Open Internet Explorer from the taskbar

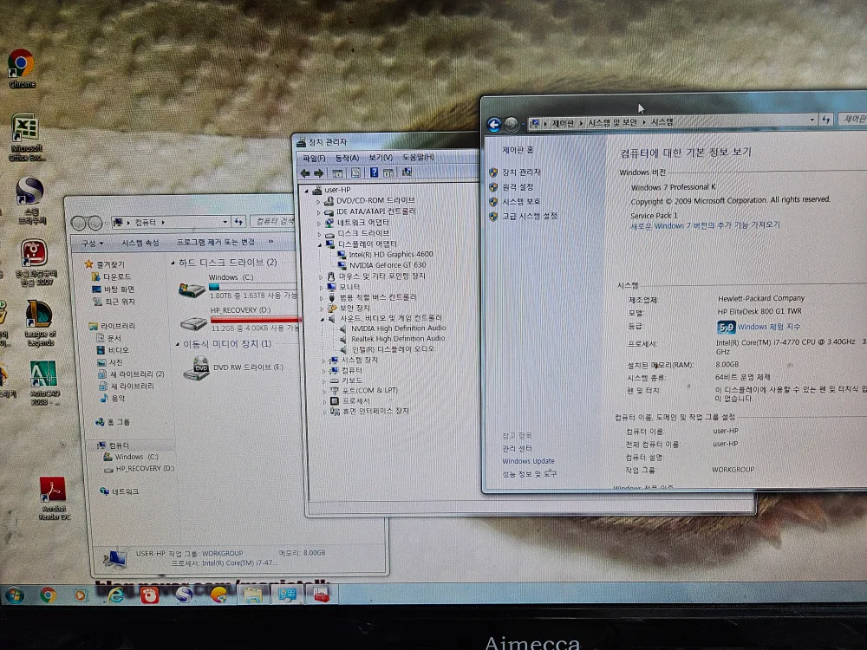(x=115, y=595)
